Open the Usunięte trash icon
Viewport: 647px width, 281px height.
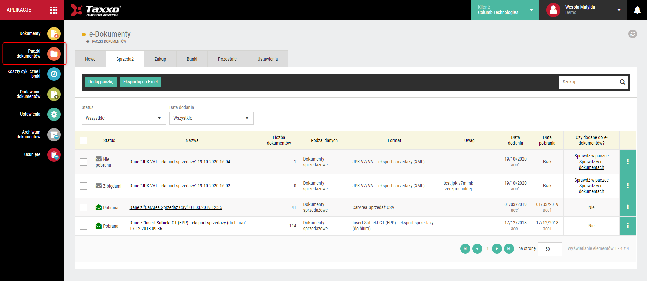click(54, 155)
